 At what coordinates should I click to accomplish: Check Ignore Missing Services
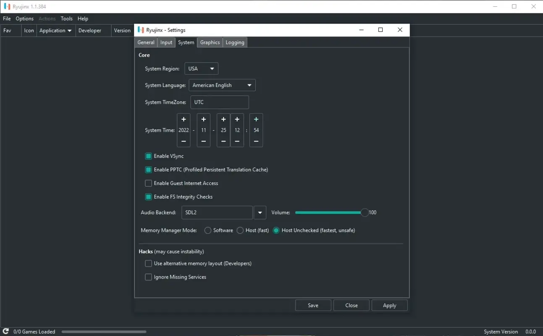(x=148, y=277)
